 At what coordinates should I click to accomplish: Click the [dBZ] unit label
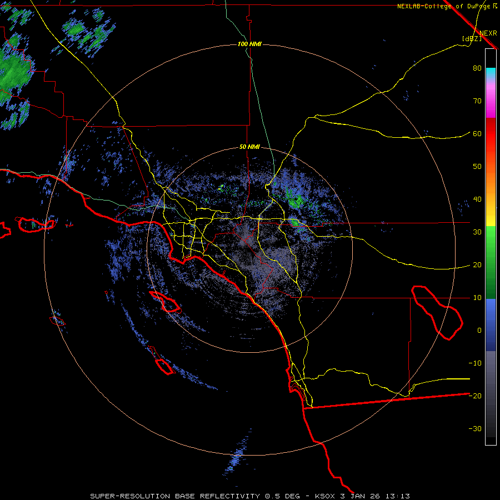tap(472, 38)
